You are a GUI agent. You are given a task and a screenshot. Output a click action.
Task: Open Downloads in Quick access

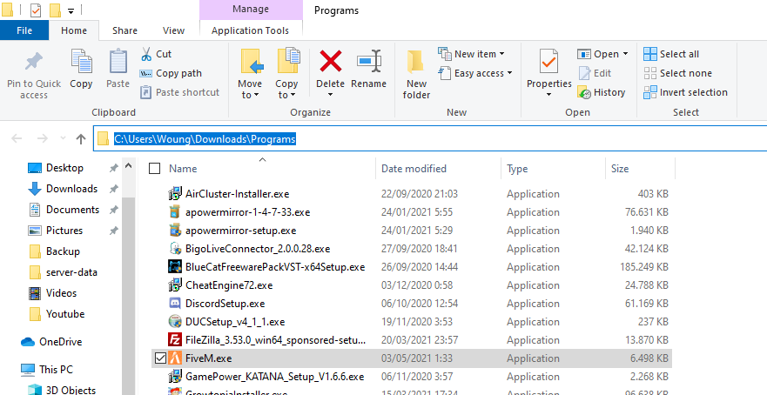(x=71, y=189)
